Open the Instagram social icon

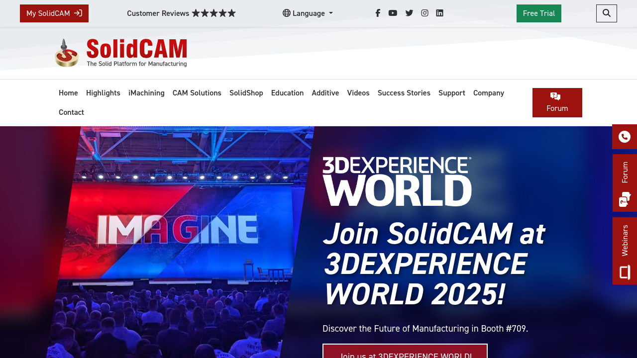tap(425, 13)
